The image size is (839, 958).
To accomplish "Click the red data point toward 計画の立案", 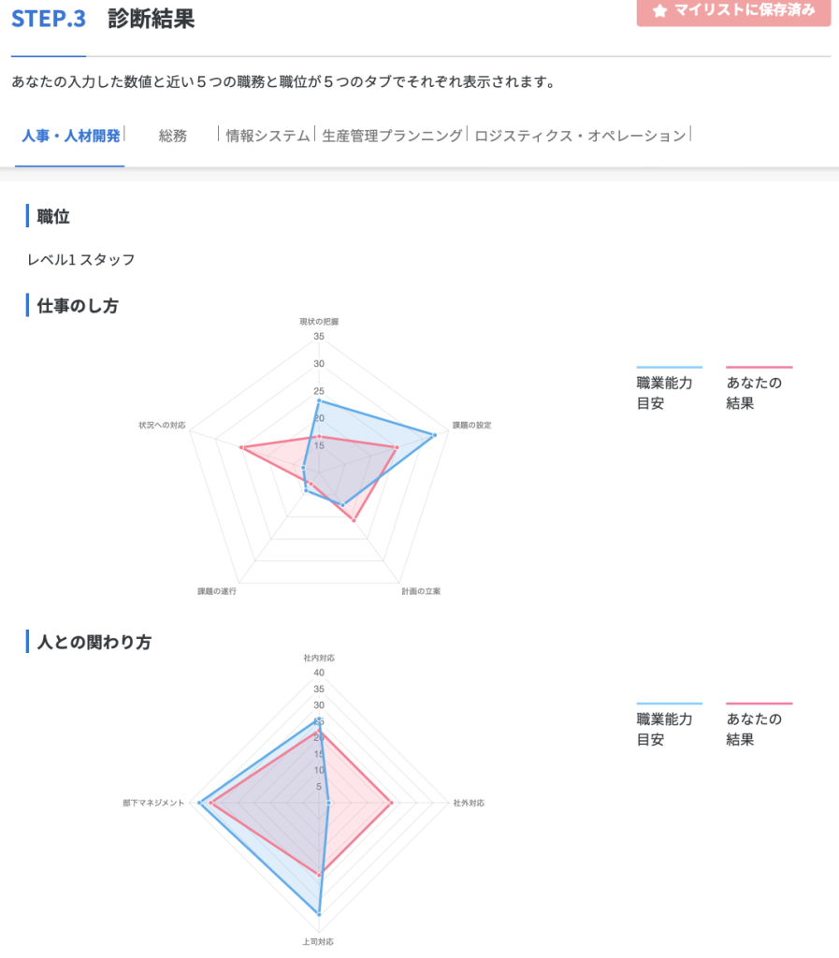I will pyautogui.click(x=354, y=519).
